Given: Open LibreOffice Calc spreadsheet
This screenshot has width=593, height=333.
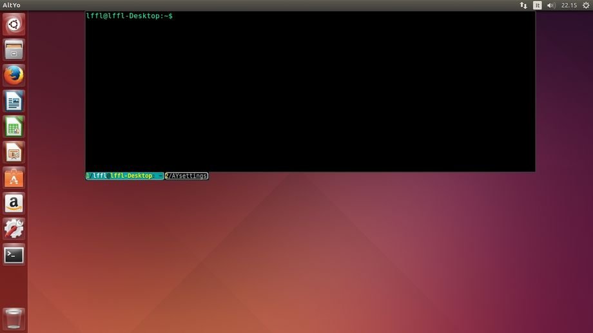Looking at the screenshot, I should tap(14, 127).
